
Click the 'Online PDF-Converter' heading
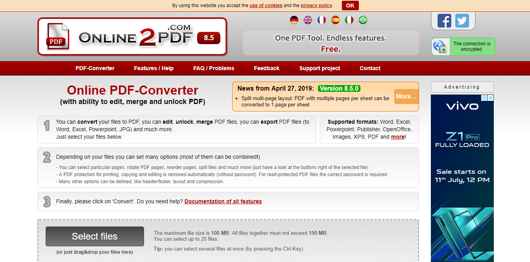[x=133, y=90]
